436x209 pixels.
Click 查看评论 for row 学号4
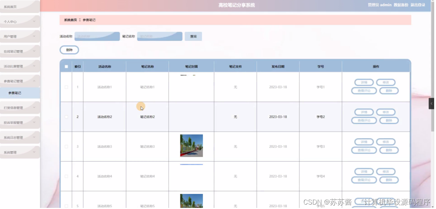tap(364, 180)
